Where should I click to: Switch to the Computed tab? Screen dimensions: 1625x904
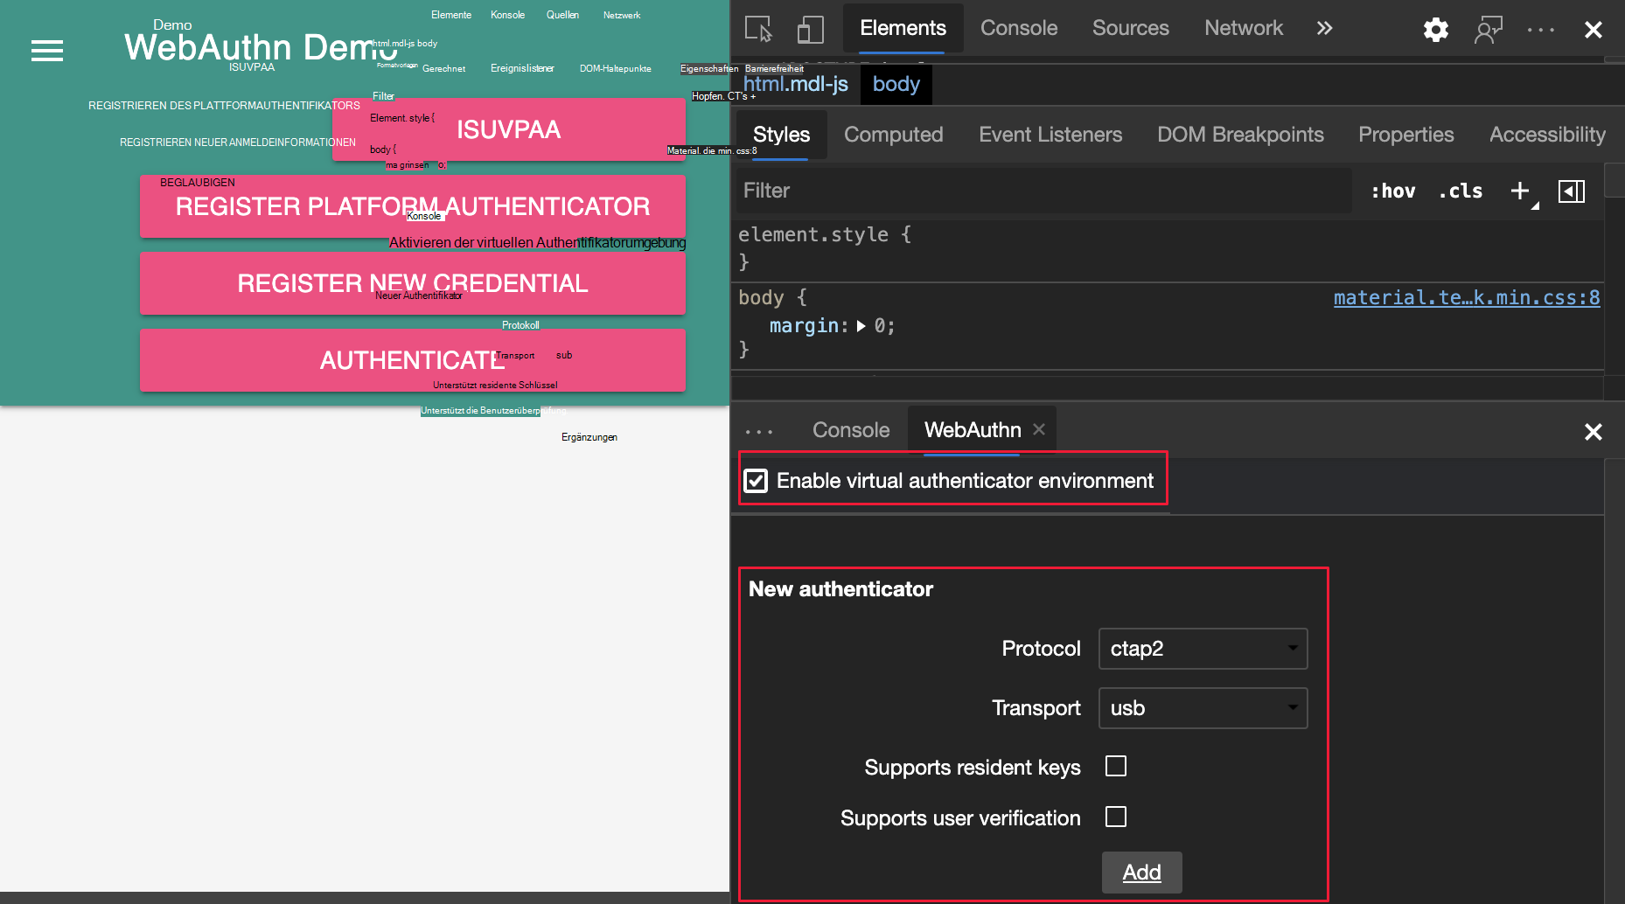click(893, 135)
